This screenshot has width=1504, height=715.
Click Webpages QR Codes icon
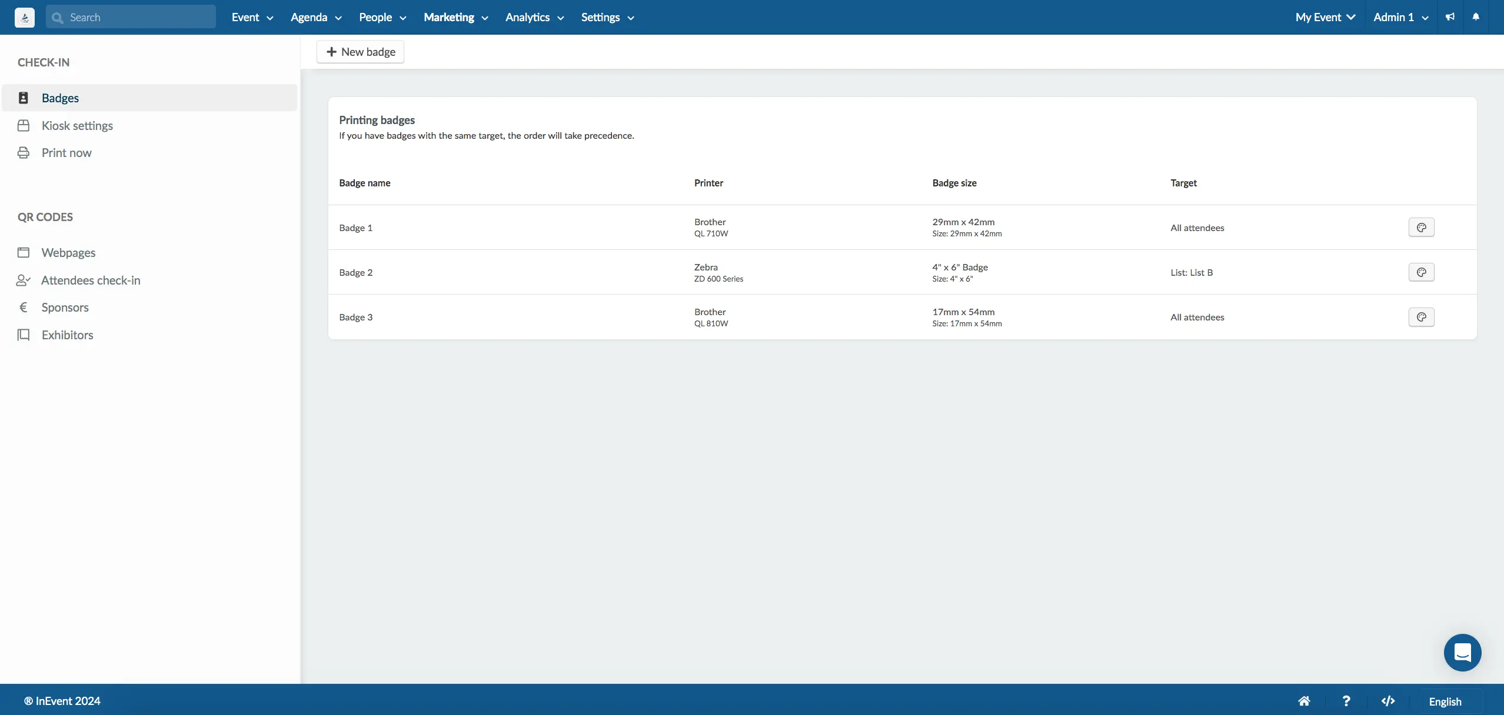[23, 252]
